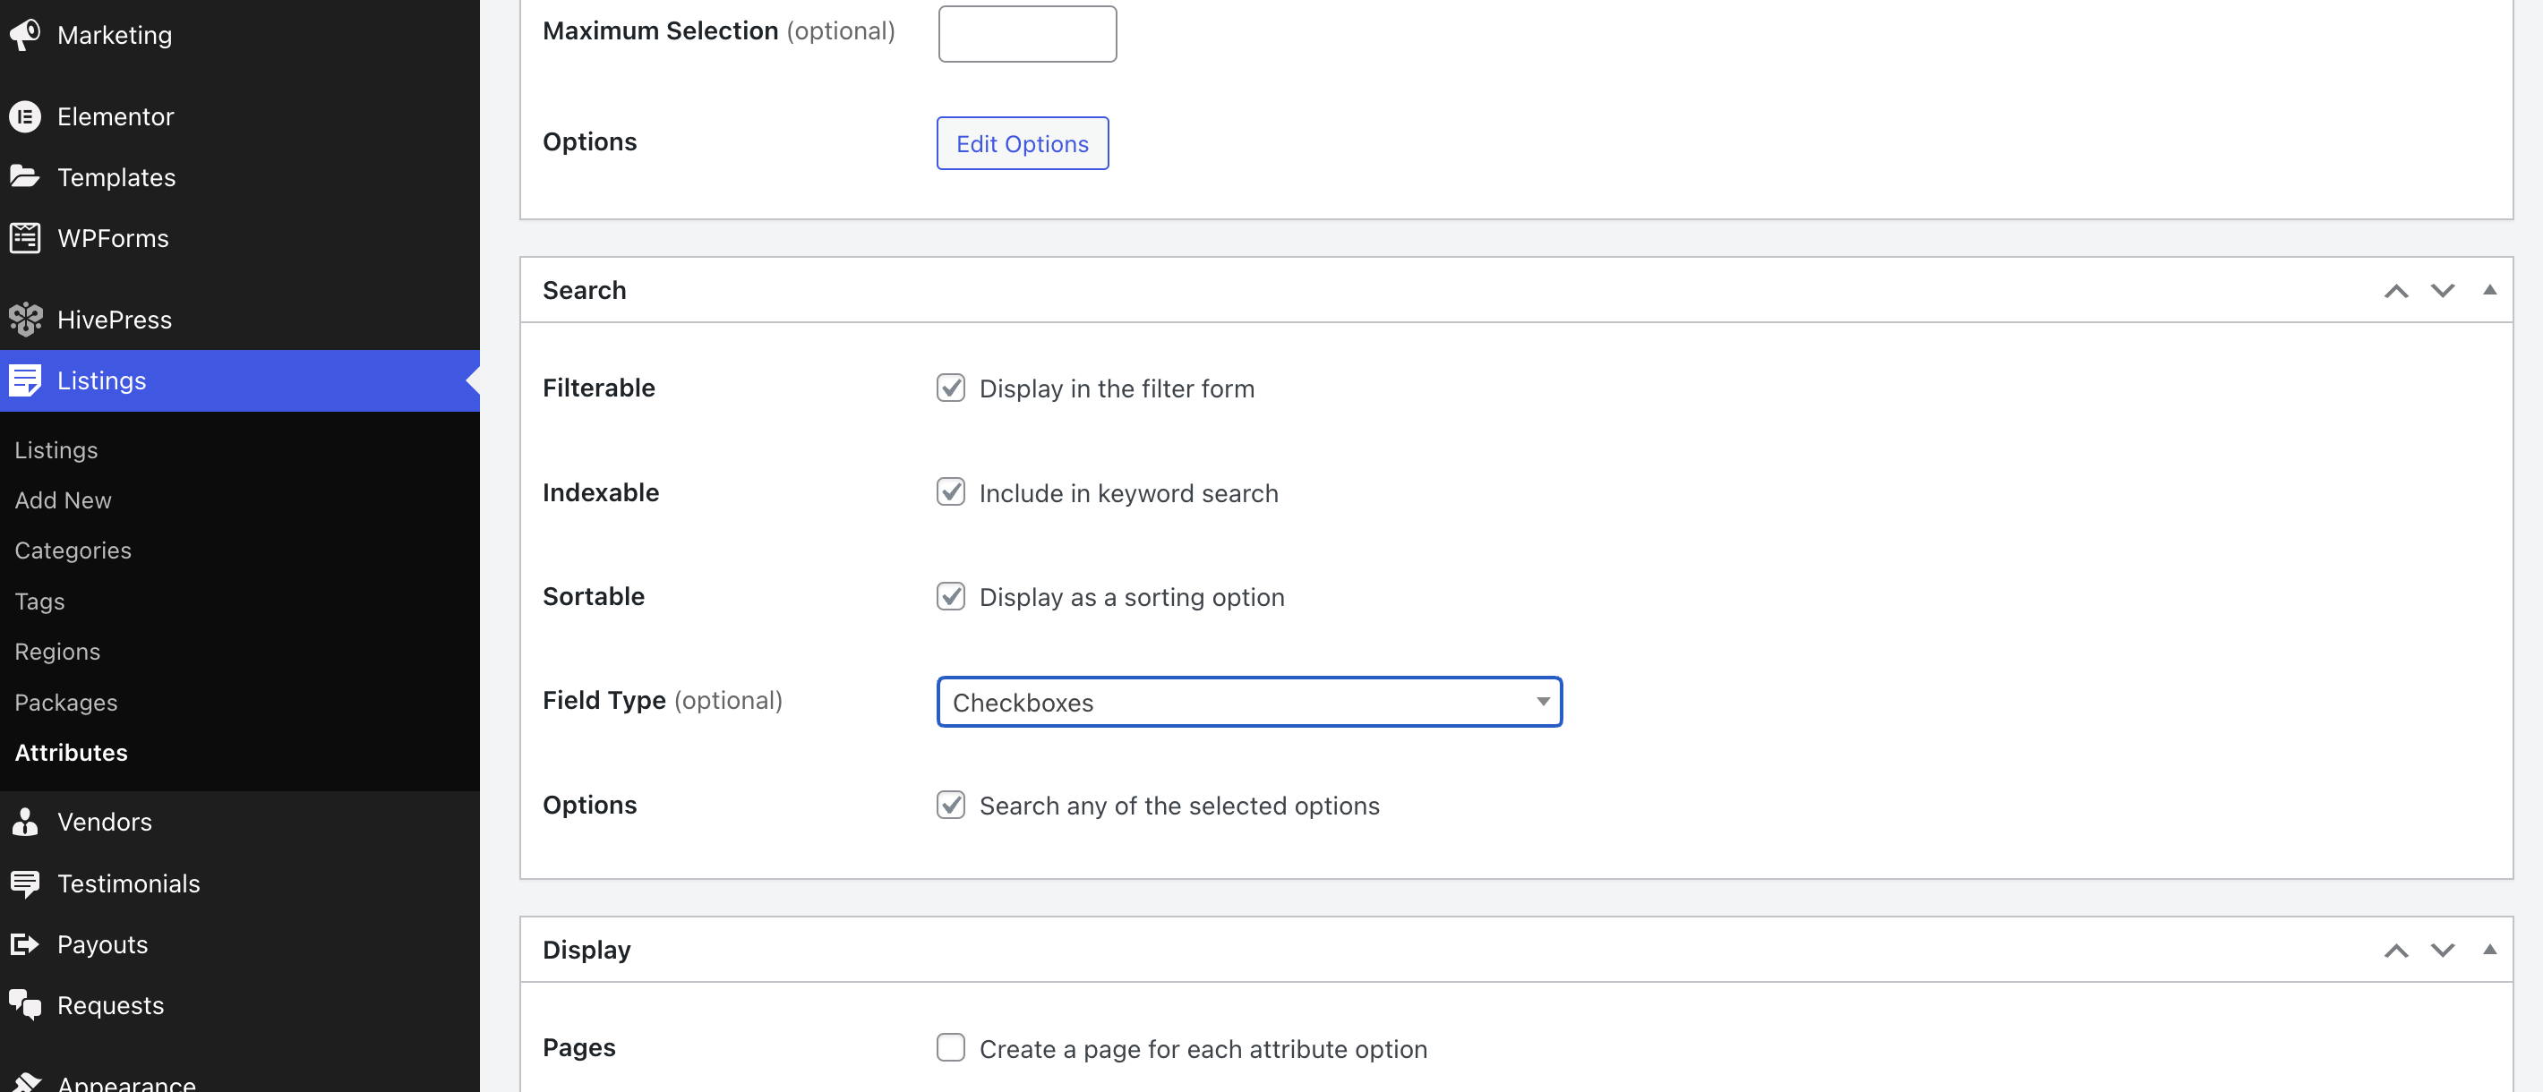Open the highlighted Listings top menu
Screen dimensions: 2543x1092
coord(240,380)
